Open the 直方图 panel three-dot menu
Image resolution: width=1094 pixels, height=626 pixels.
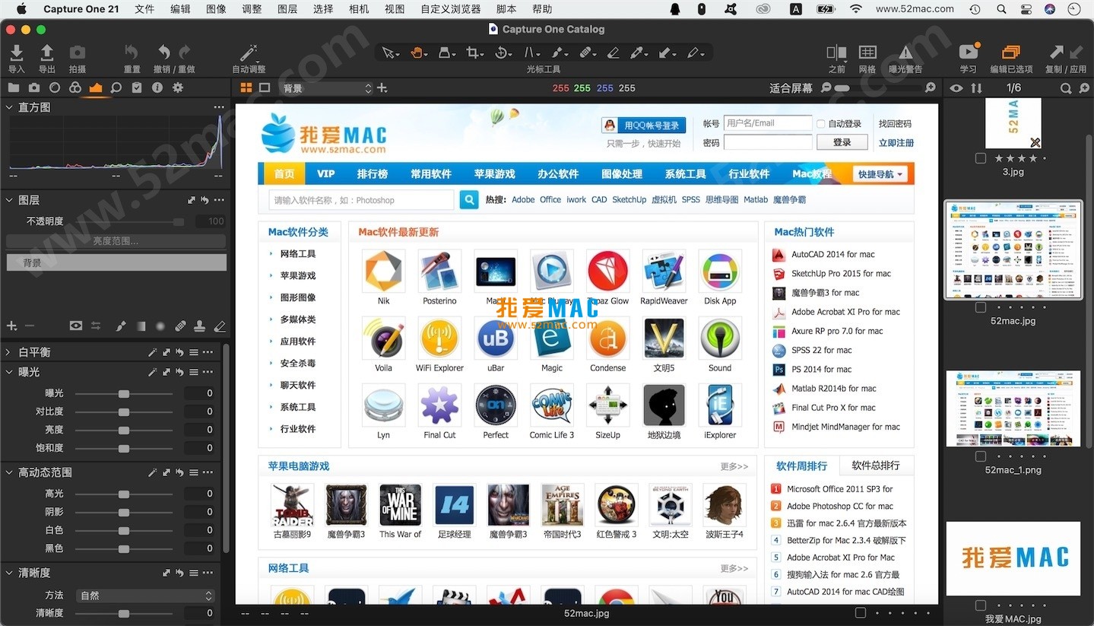click(x=219, y=107)
